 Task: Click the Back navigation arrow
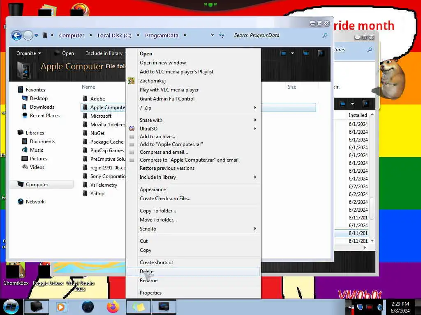pyautogui.click(x=16, y=35)
